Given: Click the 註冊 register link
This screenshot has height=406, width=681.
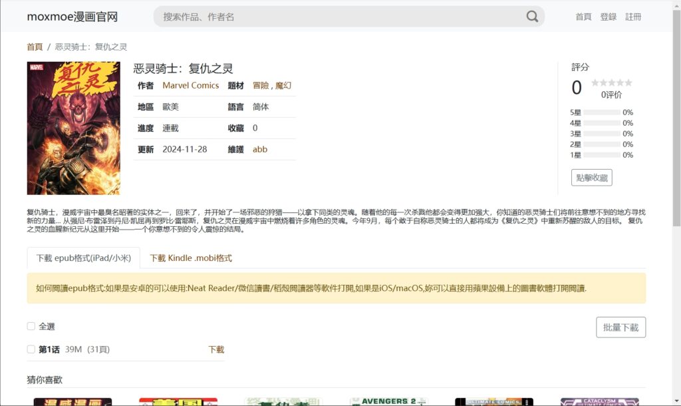Looking at the screenshot, I should pyautogui.click(x=633, y=17).
